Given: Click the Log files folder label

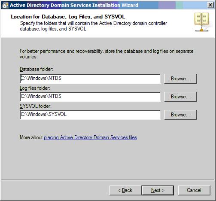Looking at the screenshot, I should pyautogui.click(x=35, y=88).
